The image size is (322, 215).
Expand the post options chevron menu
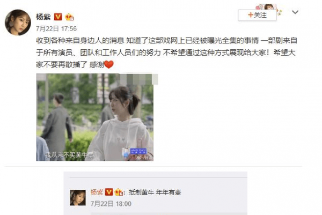[295, 12]
